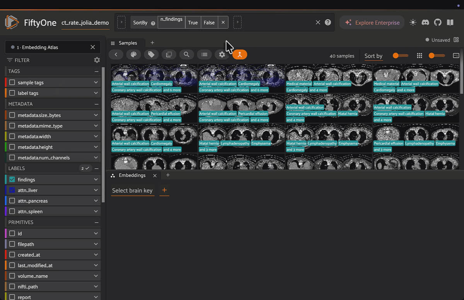Image resolution: width=464 pixels, height=300 pixels.
Task: Check the metadata.width field checkbox
Action: (x=12, y=136)
